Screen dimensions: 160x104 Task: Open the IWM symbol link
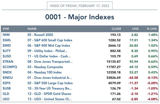coord(6,35)
